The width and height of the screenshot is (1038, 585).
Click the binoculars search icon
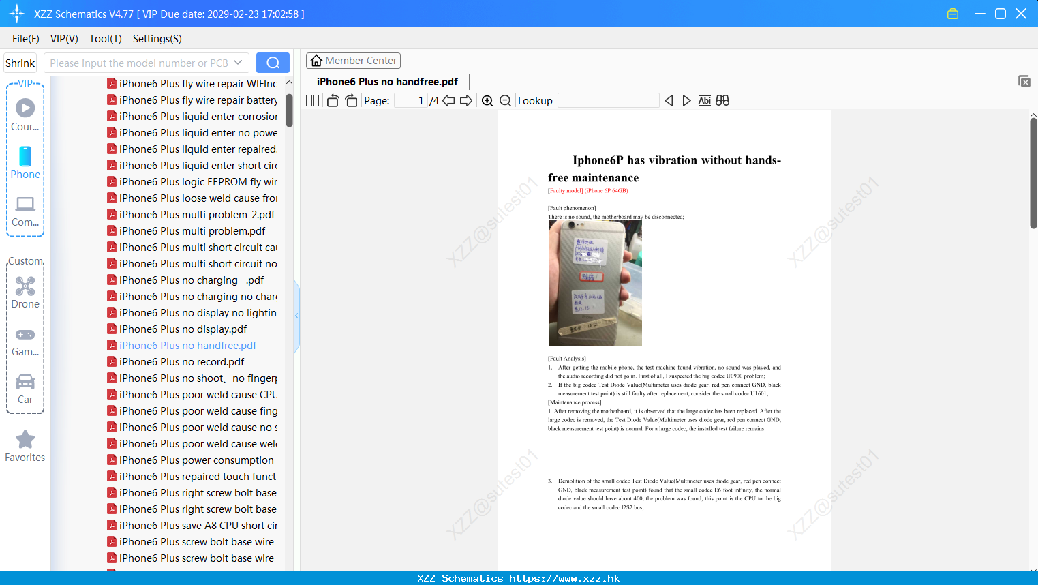[722, 101]
